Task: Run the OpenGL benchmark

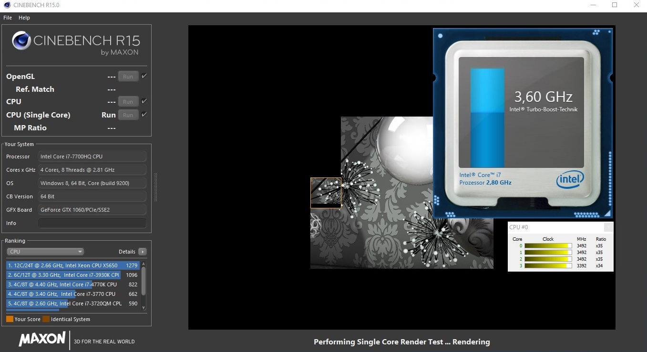Action: 128,76
